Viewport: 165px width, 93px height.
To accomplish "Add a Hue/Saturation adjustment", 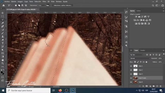I will 135,20.
